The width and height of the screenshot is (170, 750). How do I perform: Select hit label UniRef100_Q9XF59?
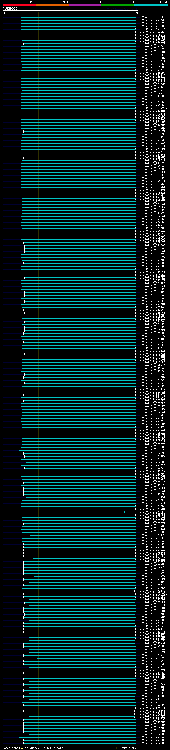coord(152,105)
